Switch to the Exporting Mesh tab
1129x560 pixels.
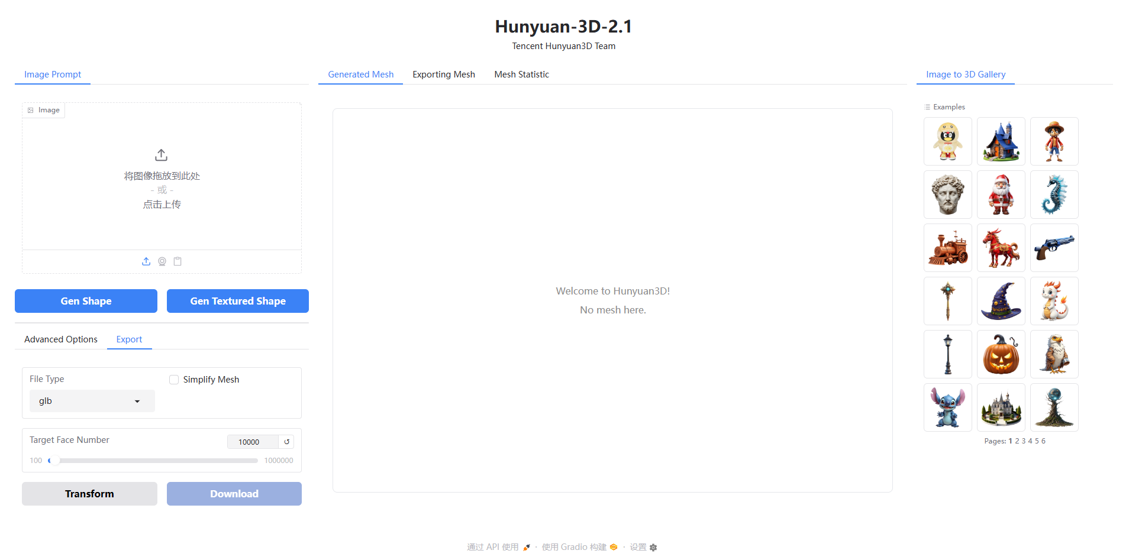[x=444, y=75]
